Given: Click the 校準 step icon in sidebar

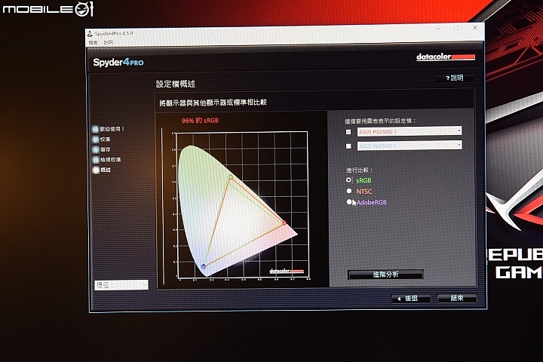Looking at the screenshot, I should 96,140.
